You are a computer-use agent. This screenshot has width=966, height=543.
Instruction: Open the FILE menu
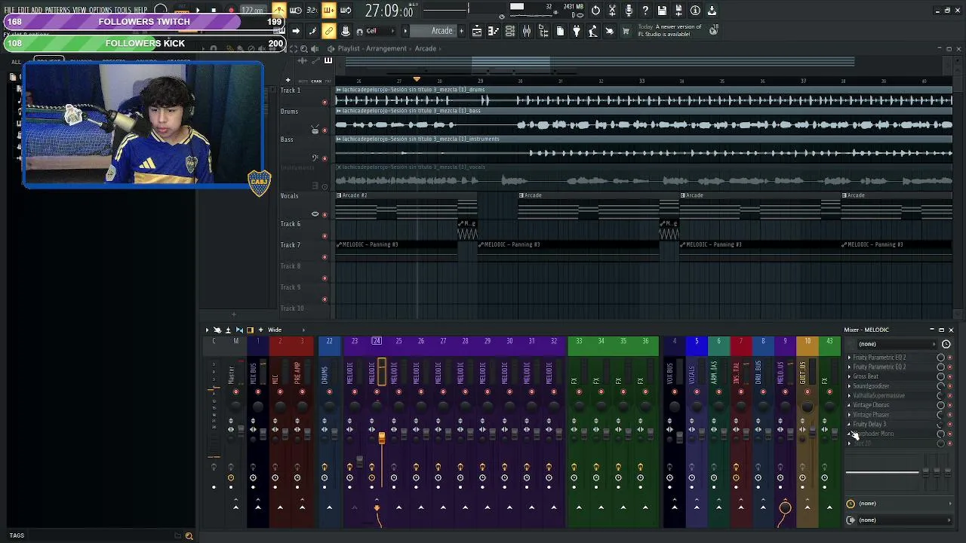point(10,11)
